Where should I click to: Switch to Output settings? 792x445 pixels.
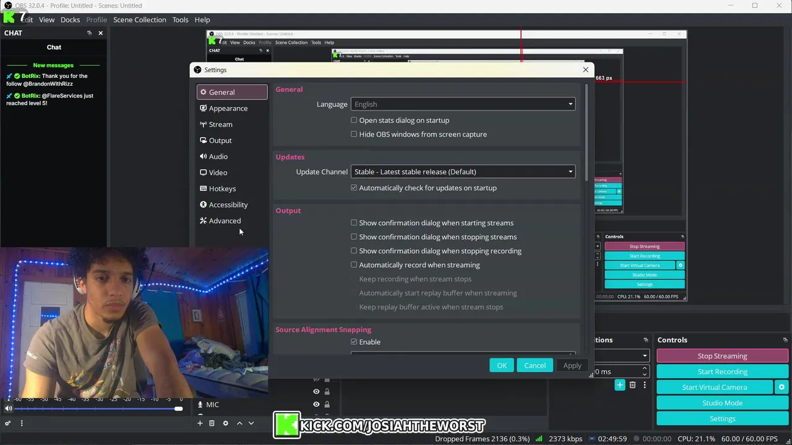(232, 140)
